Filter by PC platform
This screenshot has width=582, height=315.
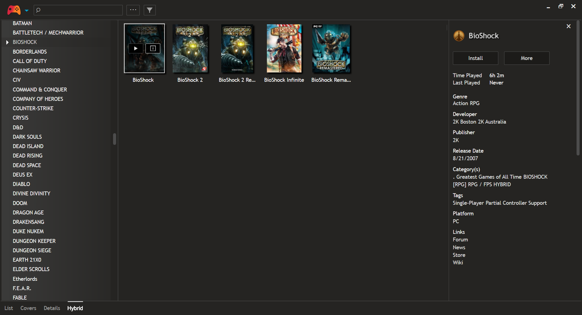[456, 221]
